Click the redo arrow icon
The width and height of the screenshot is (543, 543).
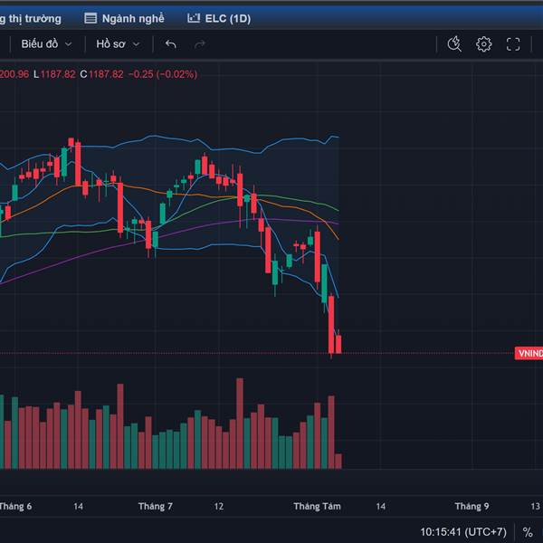click(200, 44)
